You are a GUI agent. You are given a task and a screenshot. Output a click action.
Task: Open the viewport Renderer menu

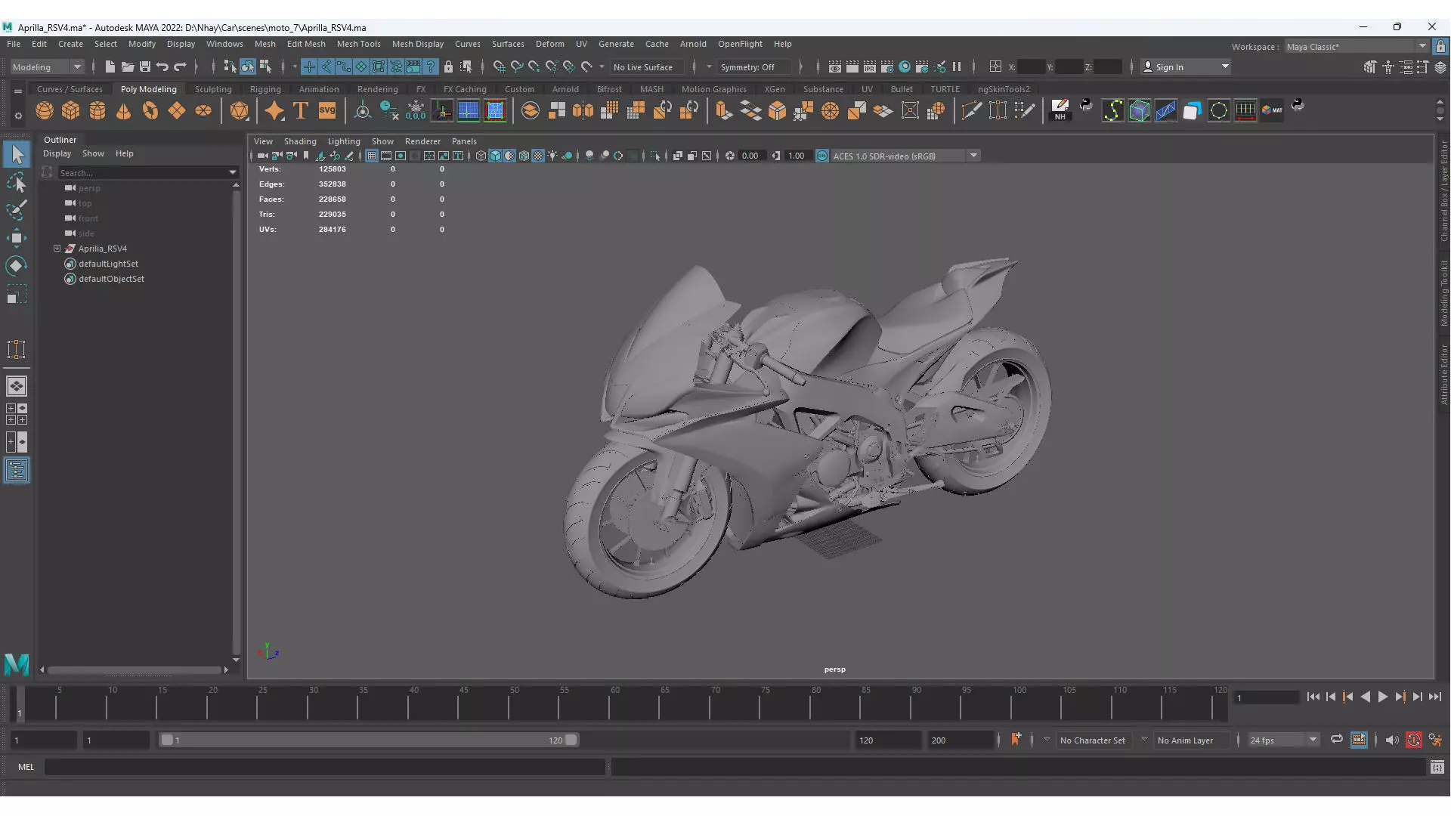[422, 141]
